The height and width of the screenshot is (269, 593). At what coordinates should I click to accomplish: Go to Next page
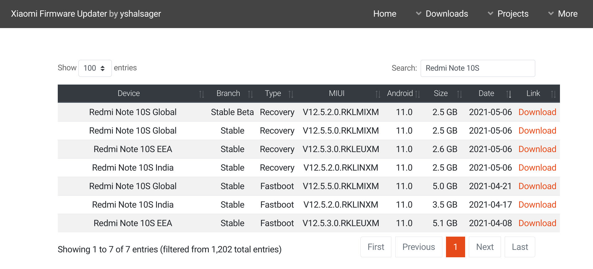pyautogui.click(x=485, y=247)
